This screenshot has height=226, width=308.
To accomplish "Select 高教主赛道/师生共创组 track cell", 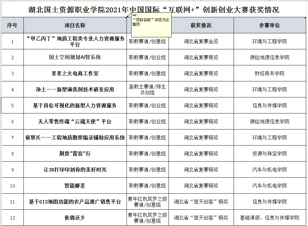I will click(x=148, y=89).
